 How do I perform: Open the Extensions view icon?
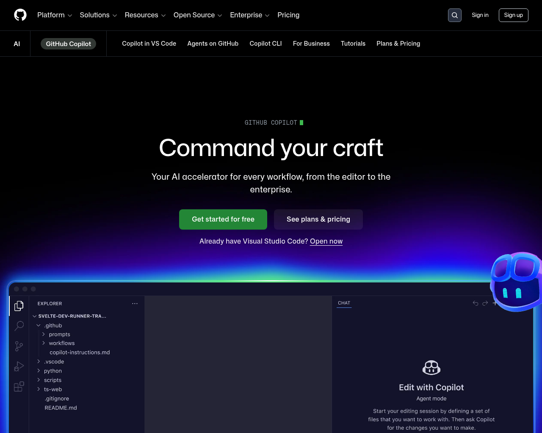pos(19,386)
